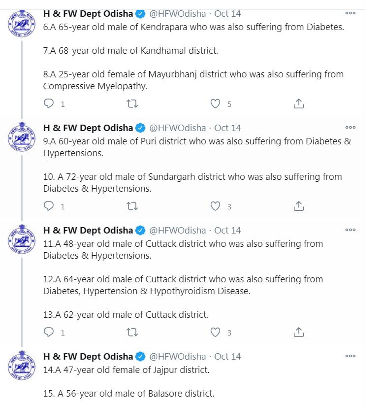382x403 pixels.
Task: Like the tweet with 5 likes
Action: tap(215, 104)
